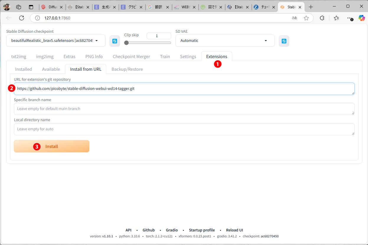This screenshot has width=368, height=245.
Task: Open the Stable Diffusion checkpoint dropdown
Action: coord(56,41)
